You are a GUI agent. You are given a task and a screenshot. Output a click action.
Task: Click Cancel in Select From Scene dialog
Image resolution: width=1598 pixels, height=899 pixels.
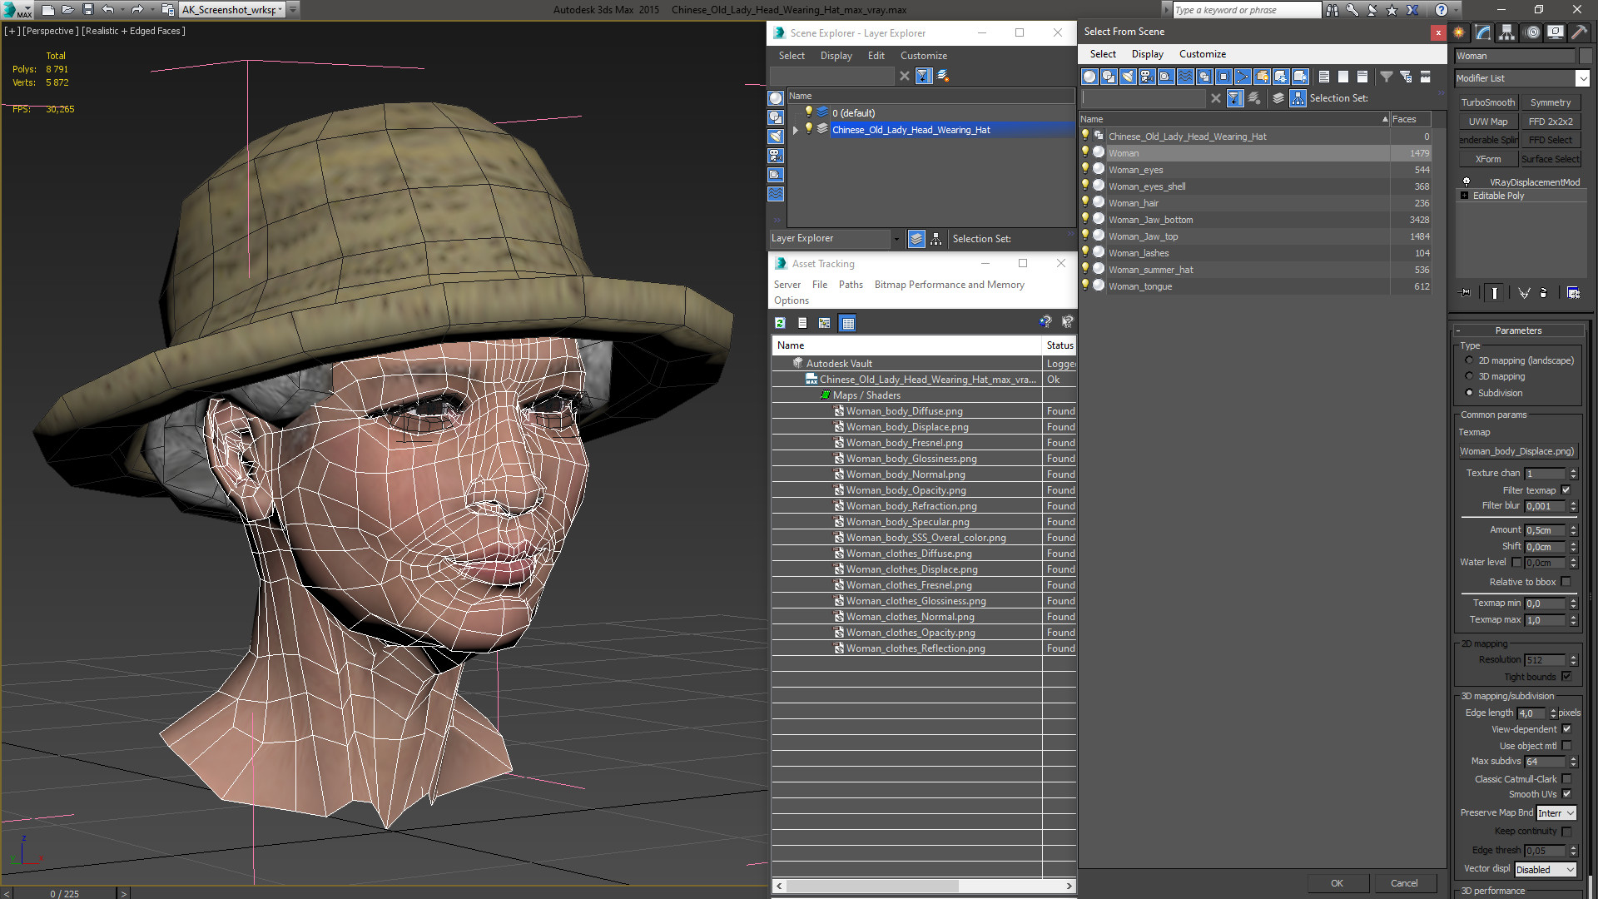[x=1404, y=883]
